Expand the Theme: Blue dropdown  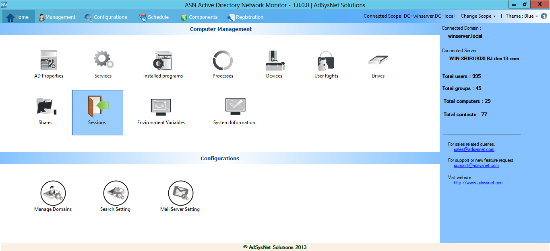point(522,16)
